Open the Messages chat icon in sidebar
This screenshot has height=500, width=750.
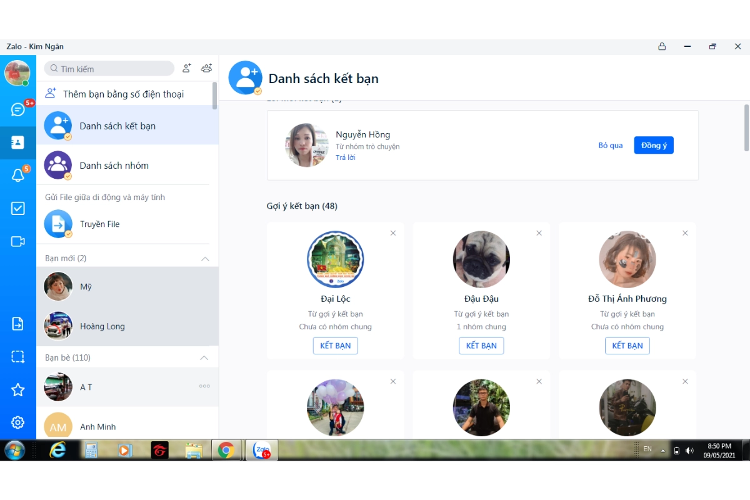pyautogui.click(x=17, y=109)
